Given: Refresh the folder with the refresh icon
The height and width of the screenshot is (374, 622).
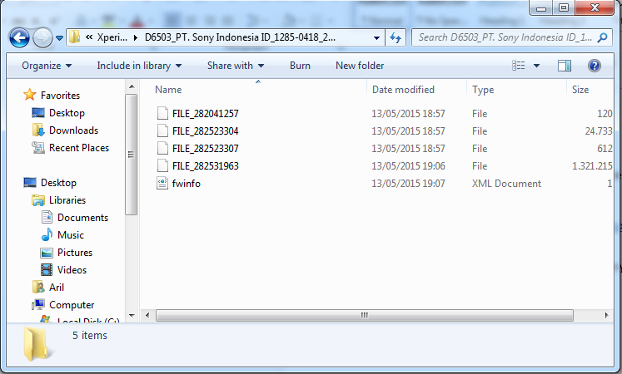Looking at the screenshot, I should click(396, 38).
